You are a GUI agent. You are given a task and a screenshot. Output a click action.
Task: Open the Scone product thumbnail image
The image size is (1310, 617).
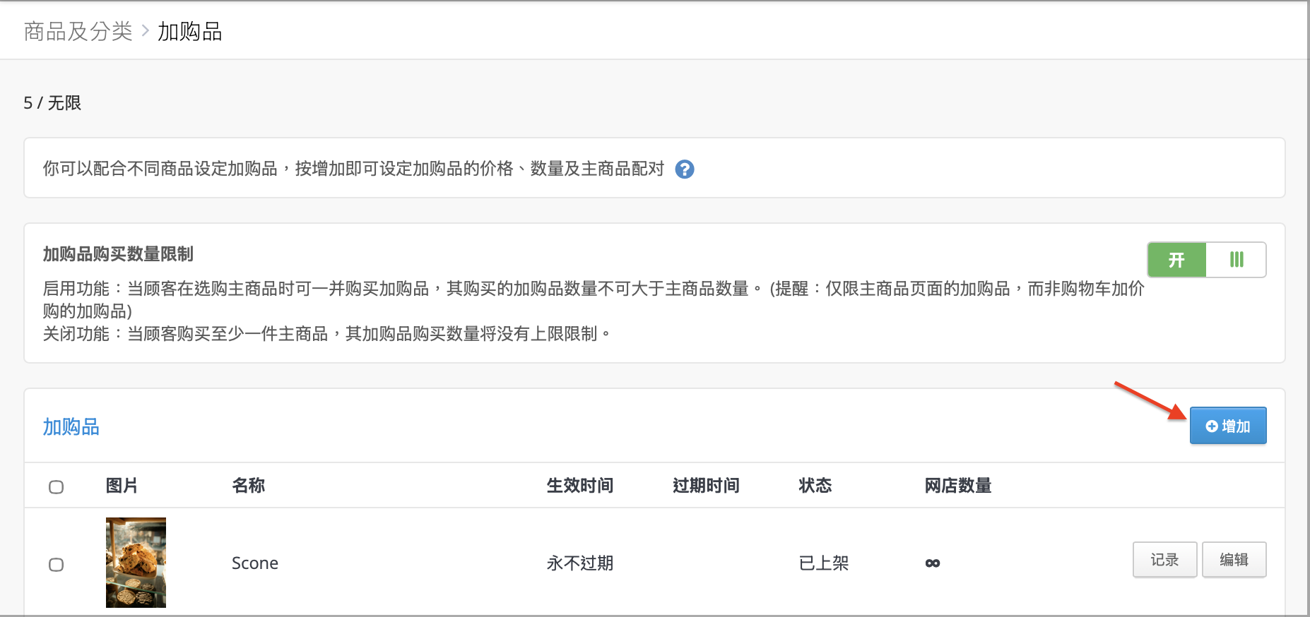tap(136, 563)
